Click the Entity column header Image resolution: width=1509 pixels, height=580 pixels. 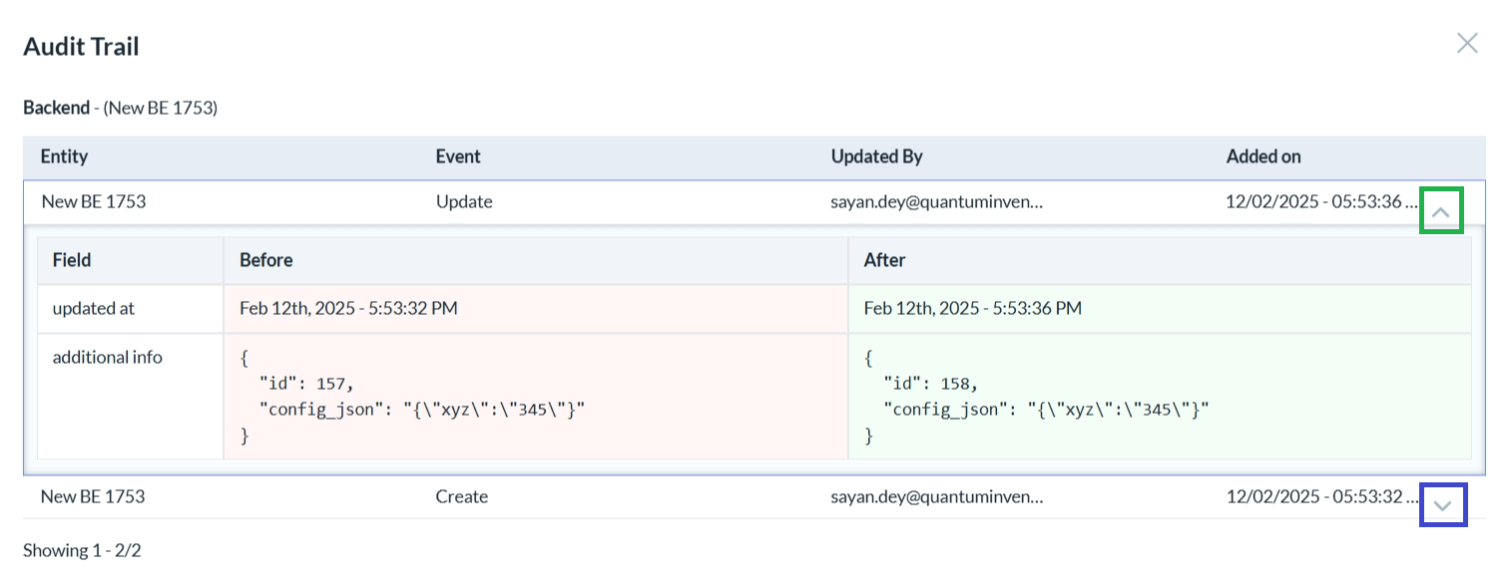[64, 156]
